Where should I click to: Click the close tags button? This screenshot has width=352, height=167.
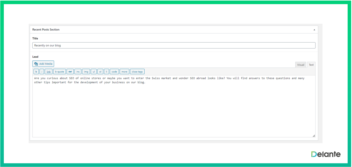point(137,72)
